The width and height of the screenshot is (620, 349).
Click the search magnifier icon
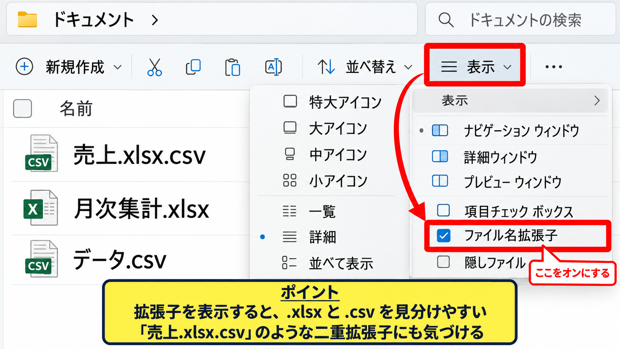point(446,20)
